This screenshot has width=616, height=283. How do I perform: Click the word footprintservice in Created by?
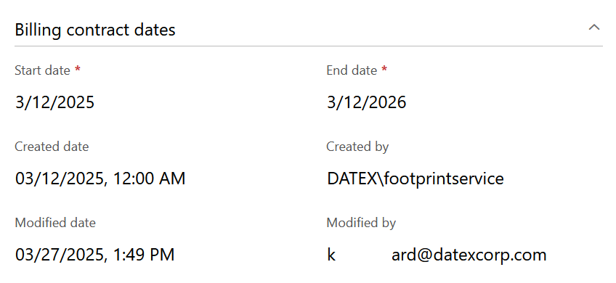[x=445, y=179]
